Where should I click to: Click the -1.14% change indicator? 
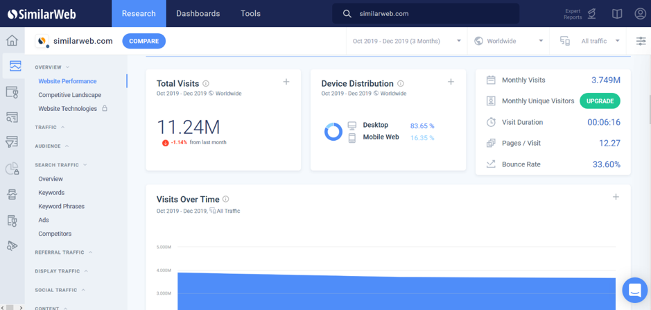pyautogui.click(x=175, y=143)
